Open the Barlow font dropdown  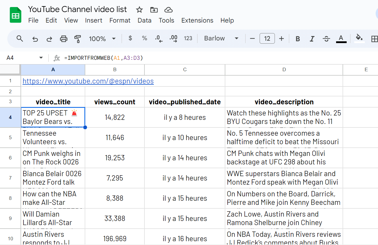(221, 39)
